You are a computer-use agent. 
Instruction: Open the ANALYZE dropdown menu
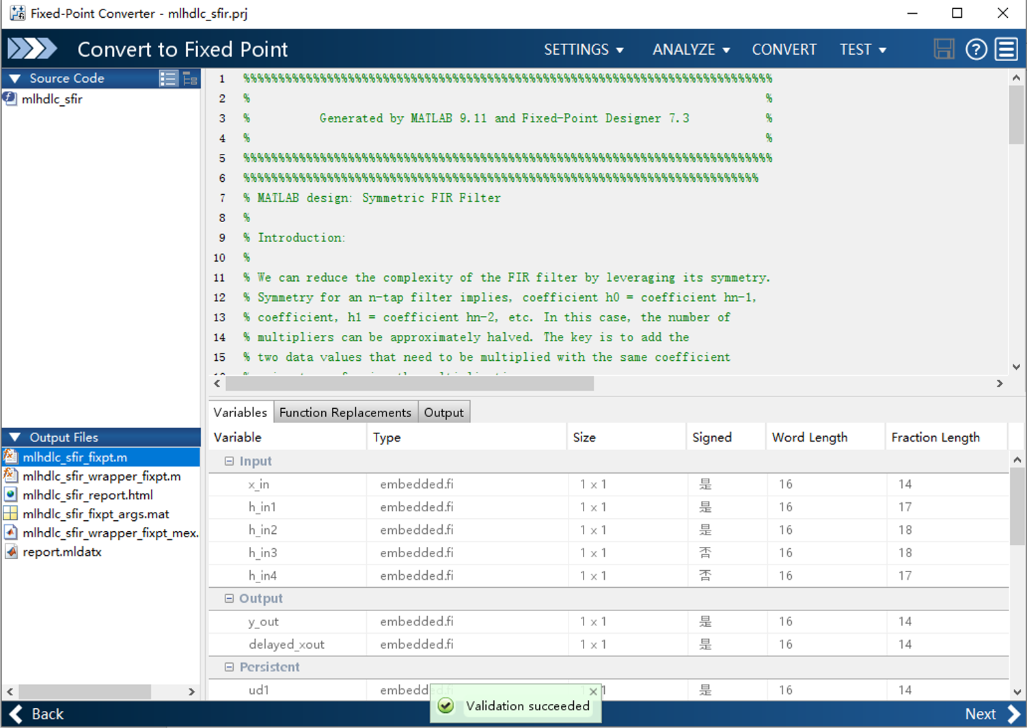click(691, 49)
